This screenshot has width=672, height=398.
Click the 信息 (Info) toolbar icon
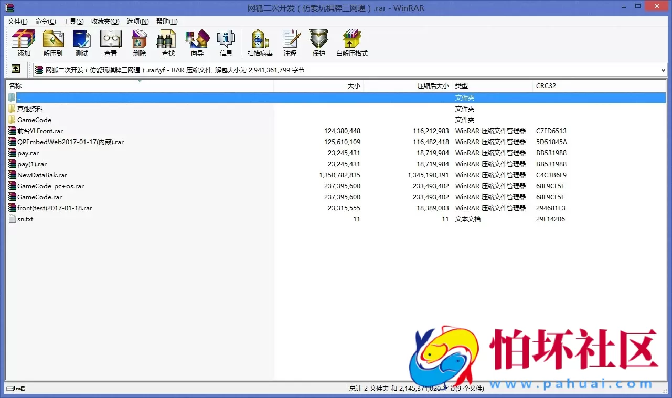[x=226, y=42]
